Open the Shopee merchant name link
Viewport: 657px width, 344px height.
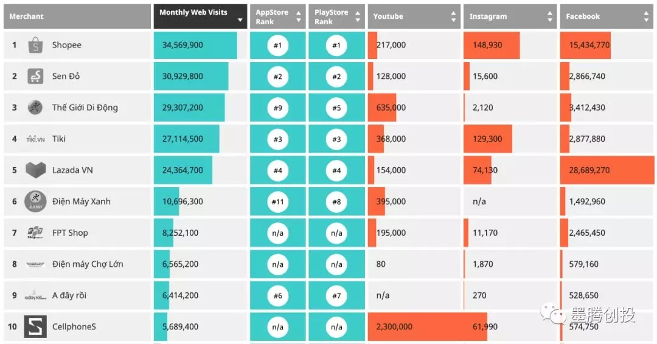[x=66, y=45]
